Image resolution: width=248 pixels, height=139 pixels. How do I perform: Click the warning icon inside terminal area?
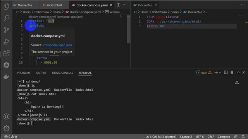click(x=237, y=82)
